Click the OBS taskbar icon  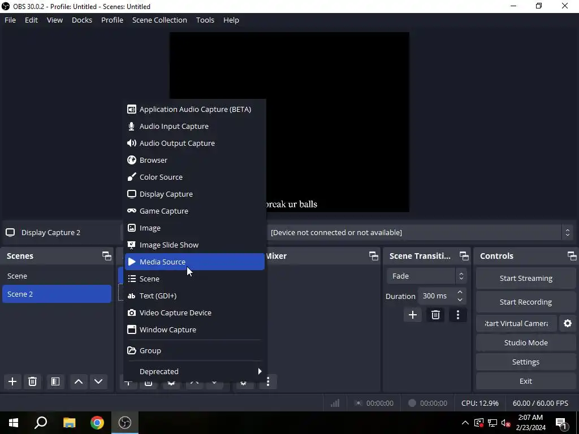point(125,423)
